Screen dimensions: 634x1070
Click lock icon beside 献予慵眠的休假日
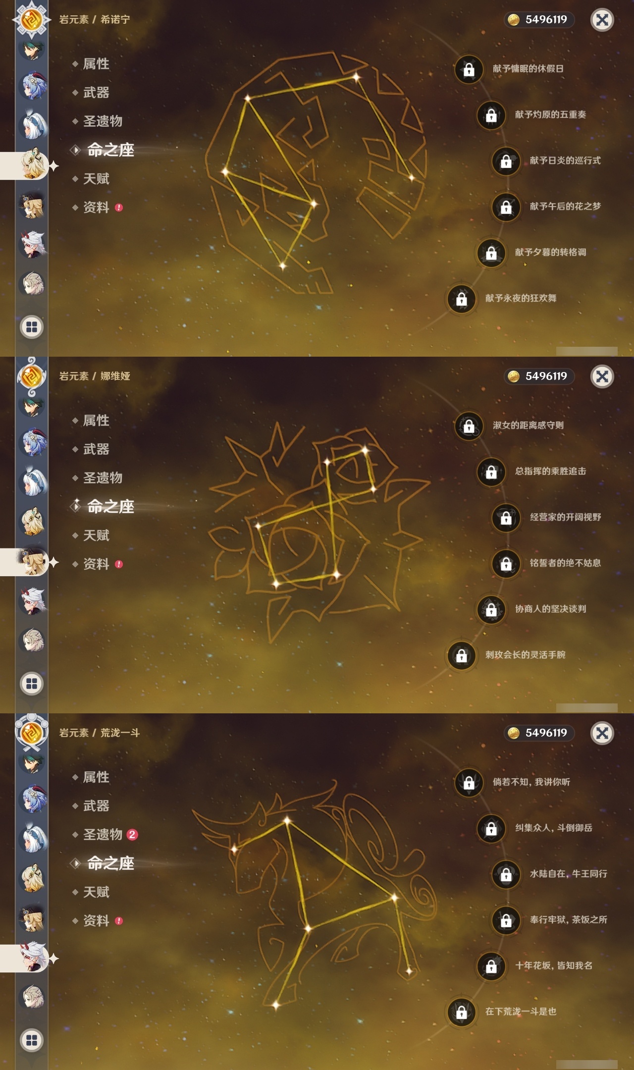[x=469, y=69]
